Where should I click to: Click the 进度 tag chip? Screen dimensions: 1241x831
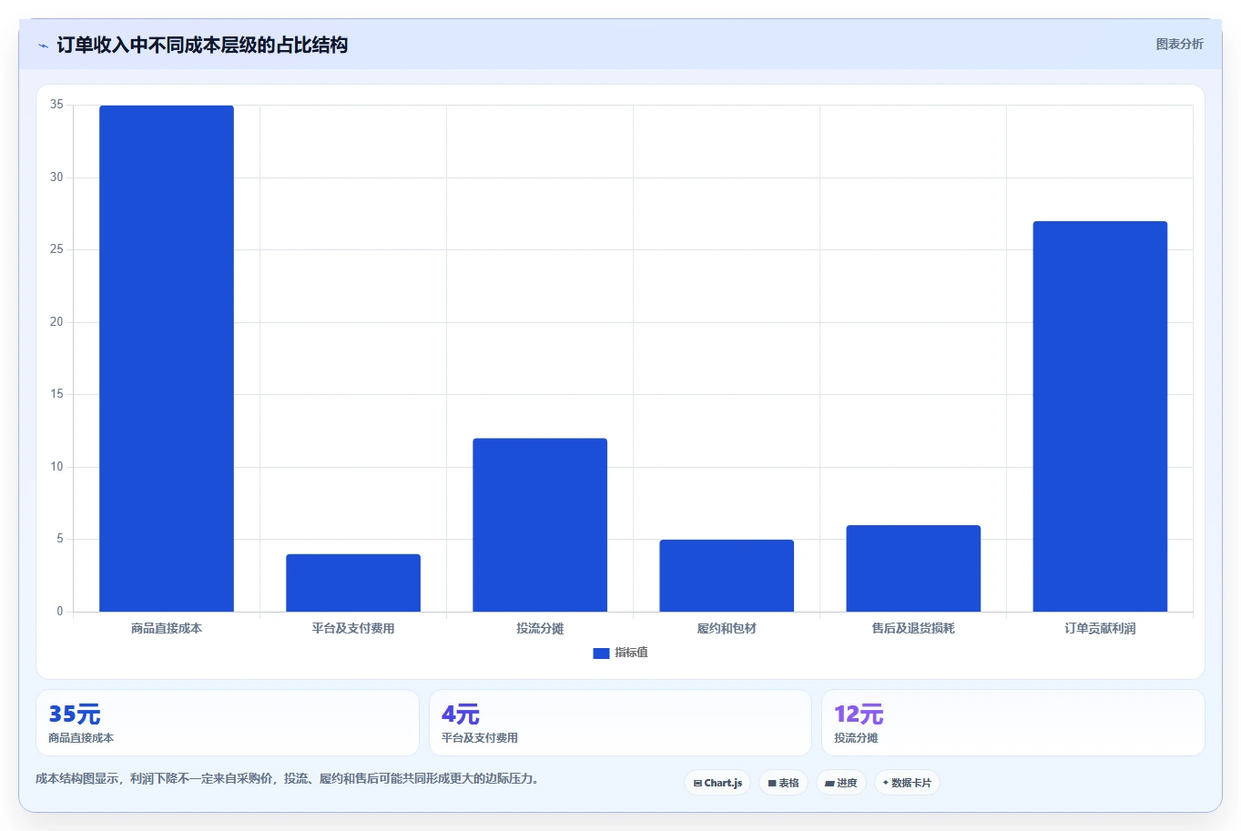(x=840, y=783)
